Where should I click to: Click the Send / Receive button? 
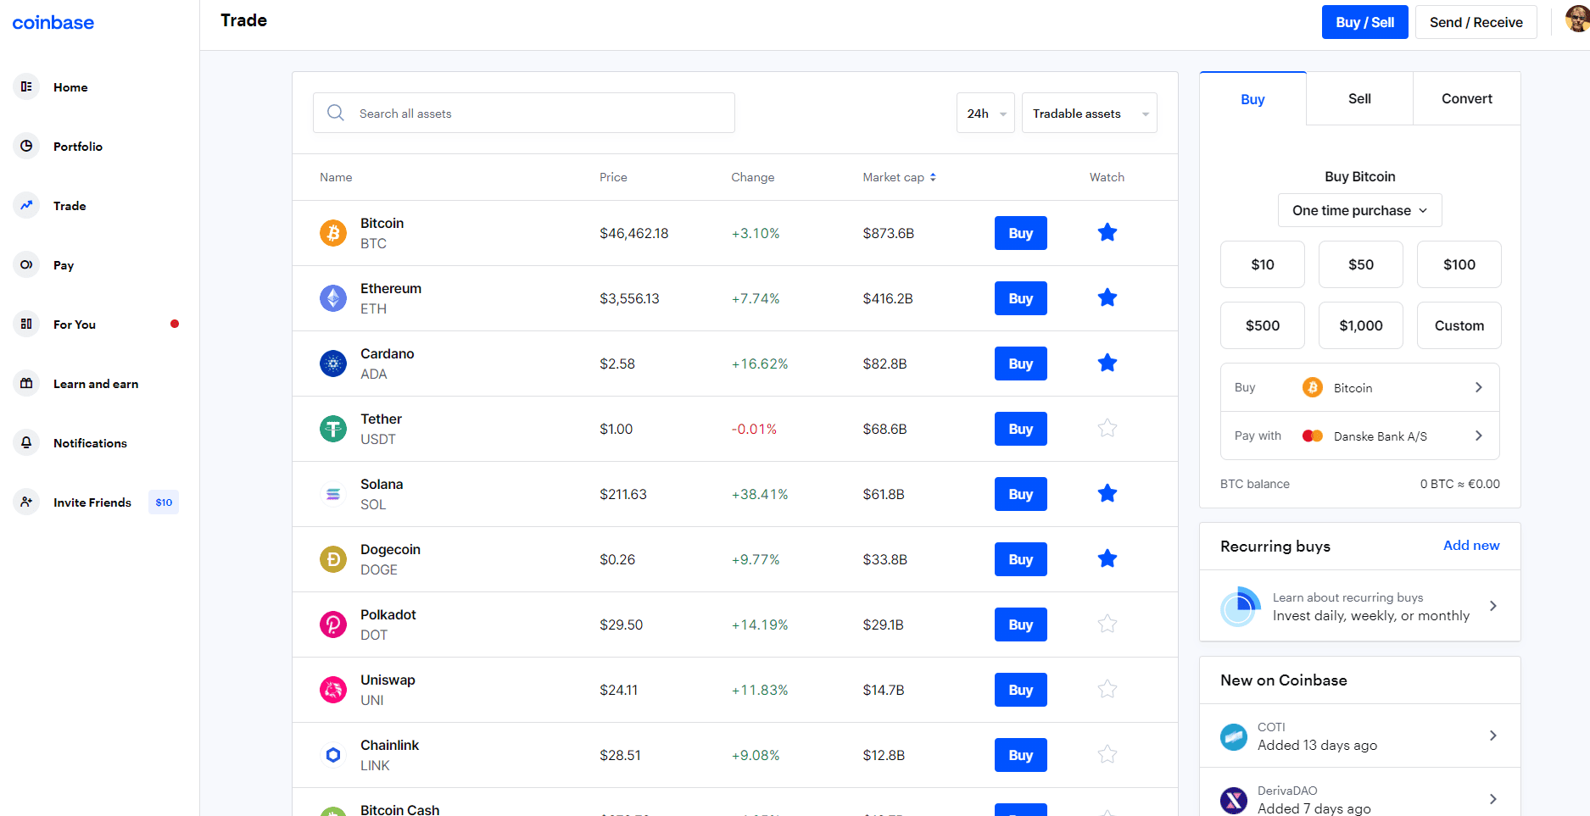pyautogui.click(x=1476, y=22)
